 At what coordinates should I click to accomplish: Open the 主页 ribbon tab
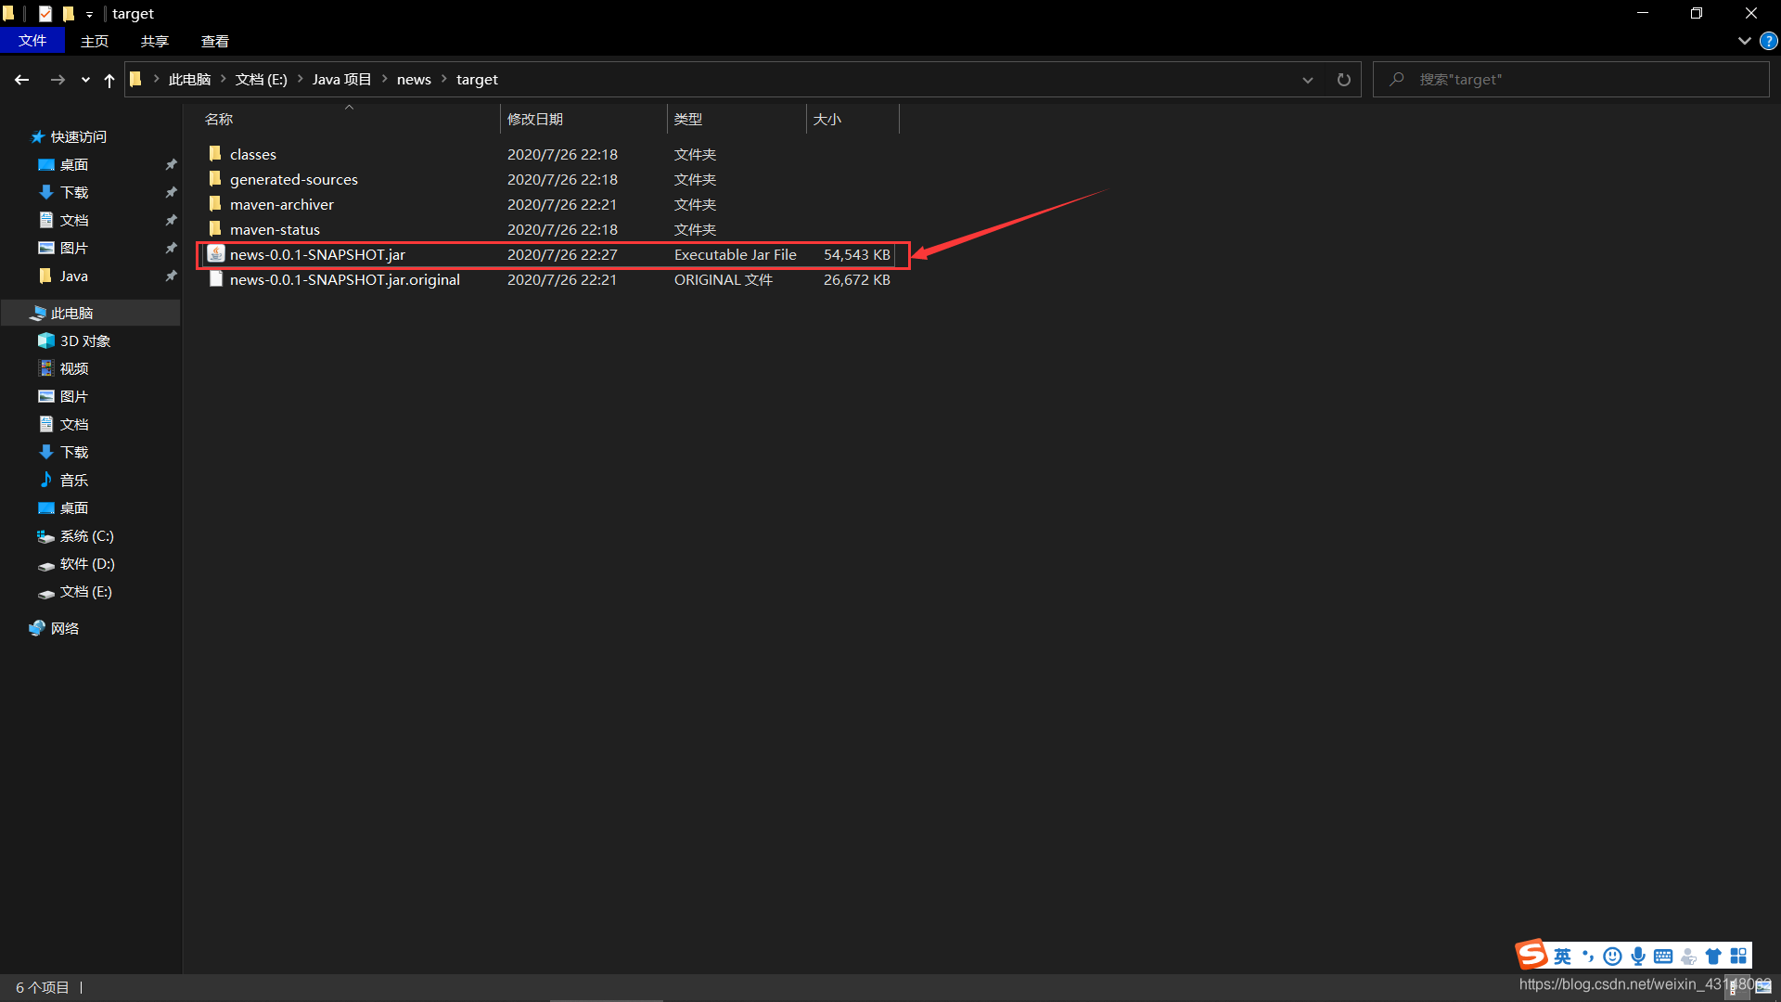click(x=95, y=41)
